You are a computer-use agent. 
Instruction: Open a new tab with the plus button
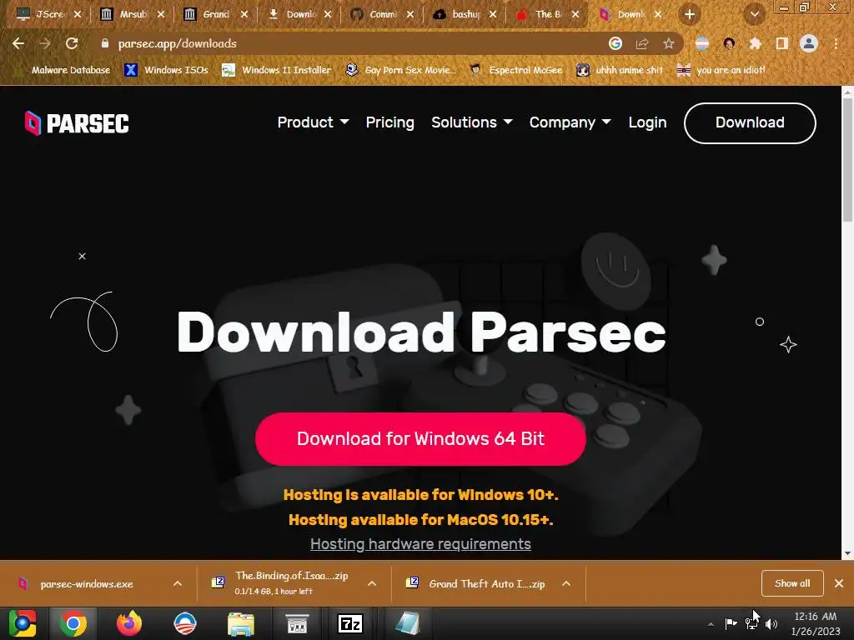pos(690,15)
